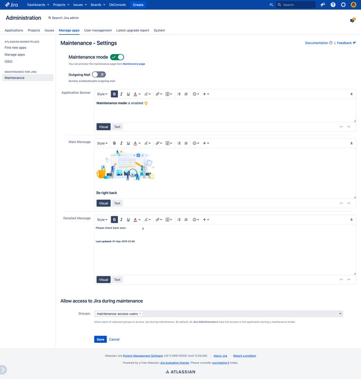Apply italic in Detailed Message editor
Image resolution: width=361 pixels, height=379 pixels.
click(x=121, y=219)
